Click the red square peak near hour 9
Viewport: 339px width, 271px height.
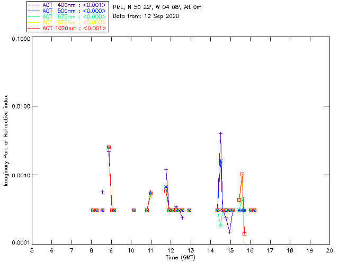(109, 147)
